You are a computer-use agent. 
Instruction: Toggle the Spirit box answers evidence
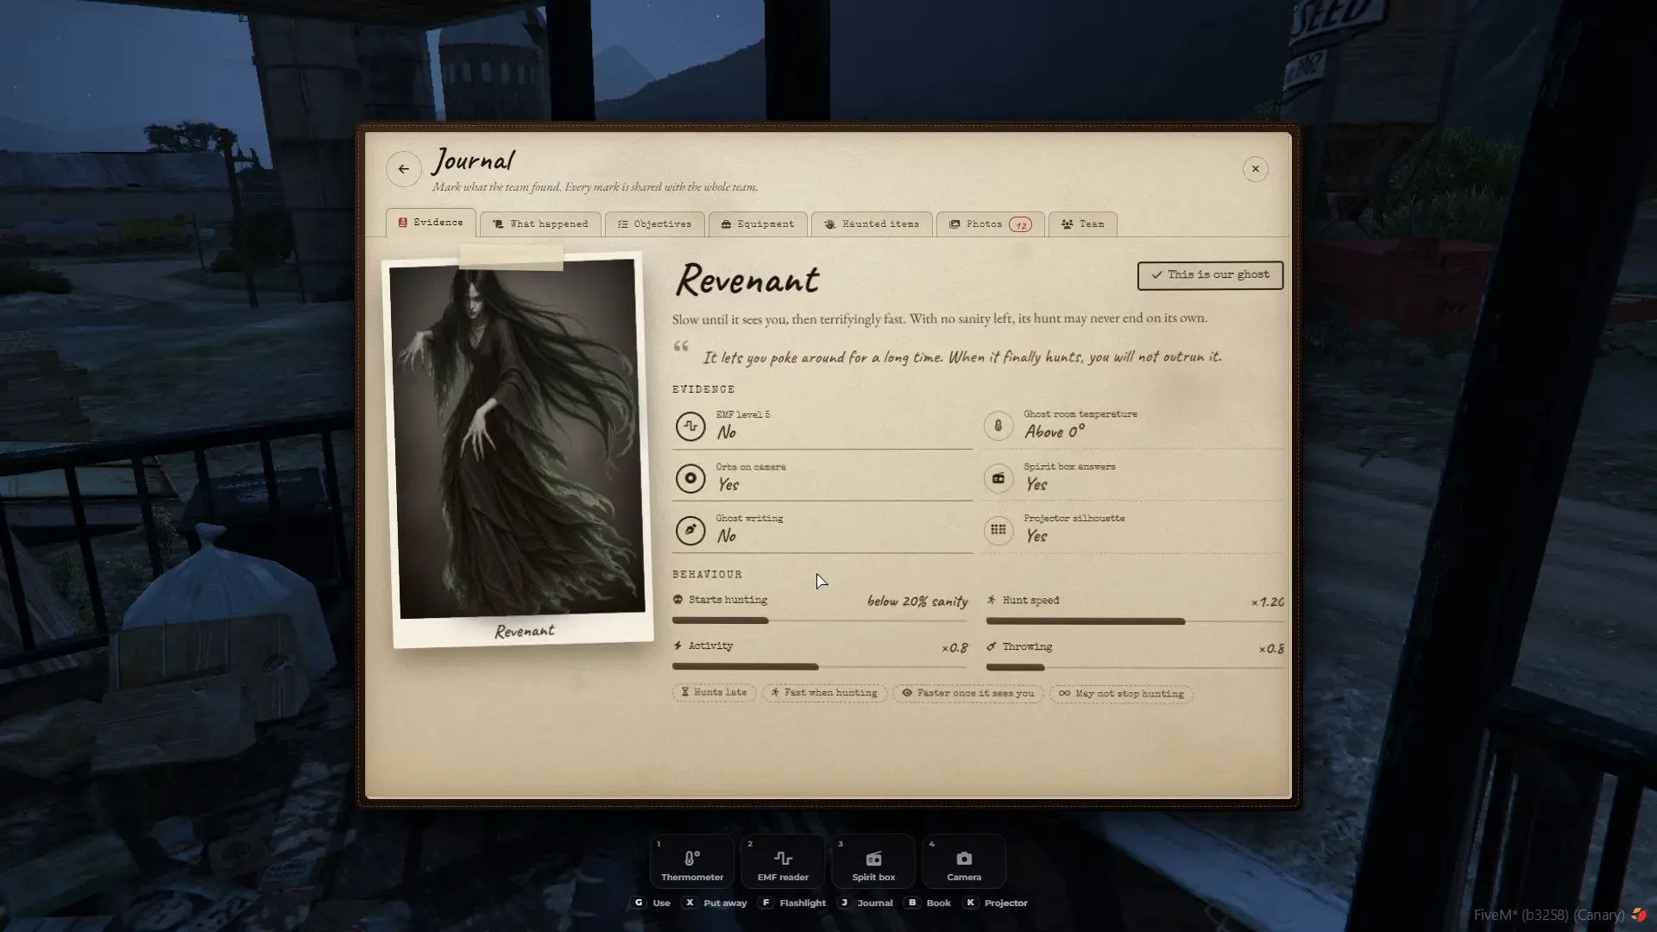(x=1134, y=478)
